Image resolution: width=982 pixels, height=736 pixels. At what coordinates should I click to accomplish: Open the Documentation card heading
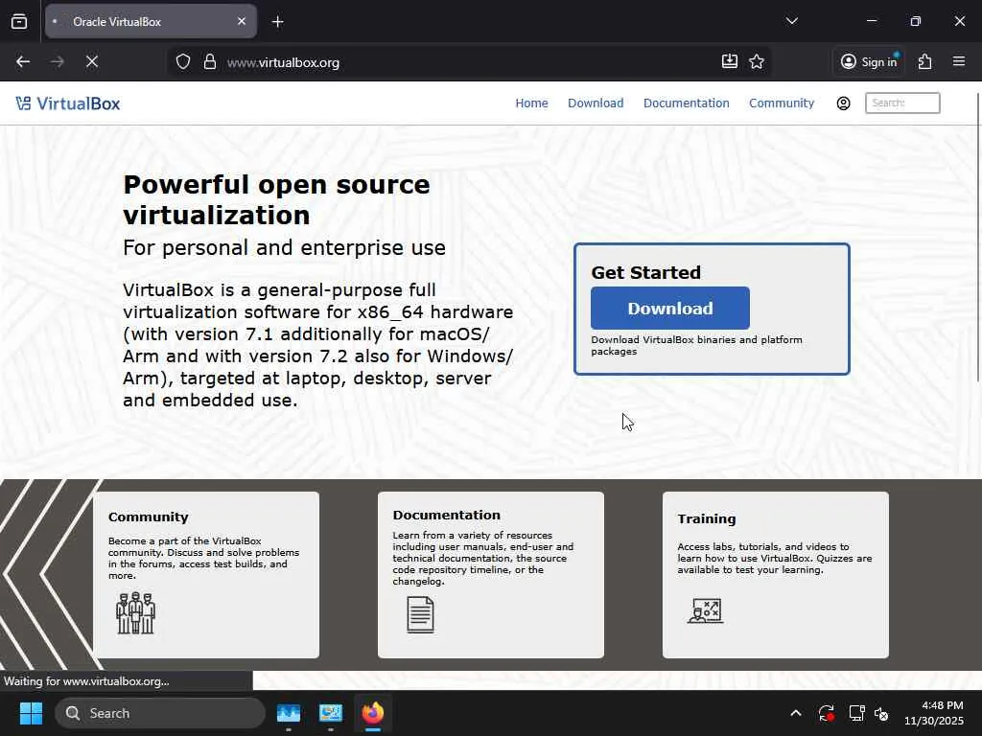[447, 515]
